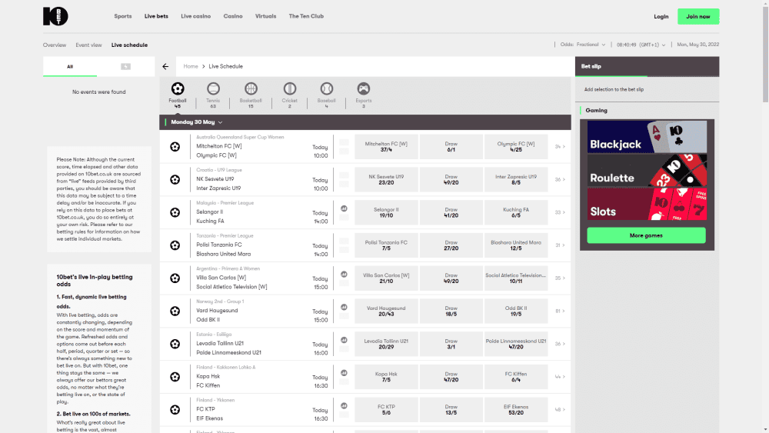
Task: Expand 33 markets for Selangor II match
Action: click(x=560, y=212)
